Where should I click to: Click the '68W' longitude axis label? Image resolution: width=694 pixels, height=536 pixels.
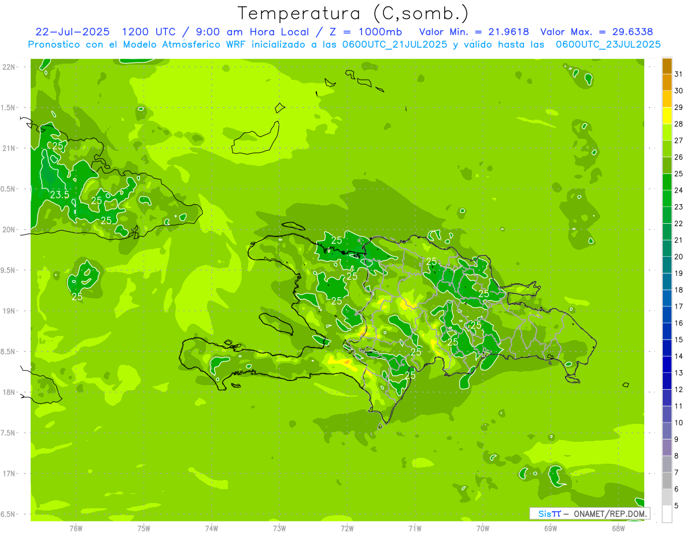618,528
